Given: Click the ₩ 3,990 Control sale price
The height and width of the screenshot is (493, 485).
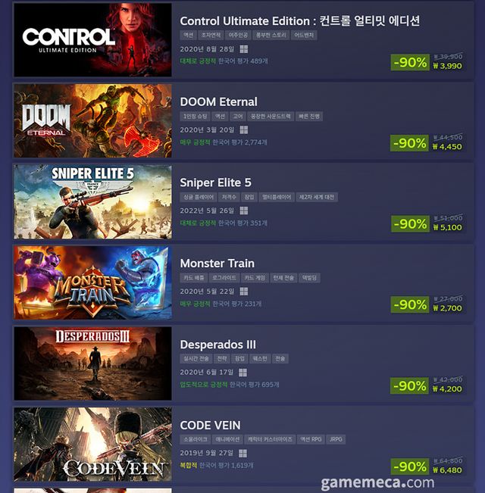Looking at the screenshot, I should (x=447, y=66).
